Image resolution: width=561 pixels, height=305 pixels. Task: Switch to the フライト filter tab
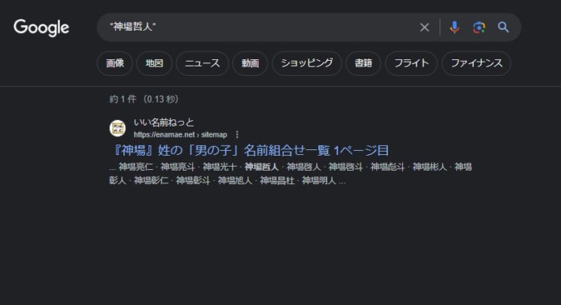point(412,63)
